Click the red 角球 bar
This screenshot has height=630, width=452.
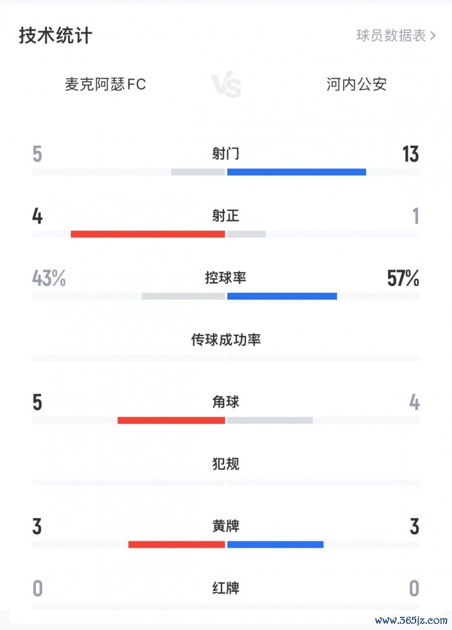point(171,420)
